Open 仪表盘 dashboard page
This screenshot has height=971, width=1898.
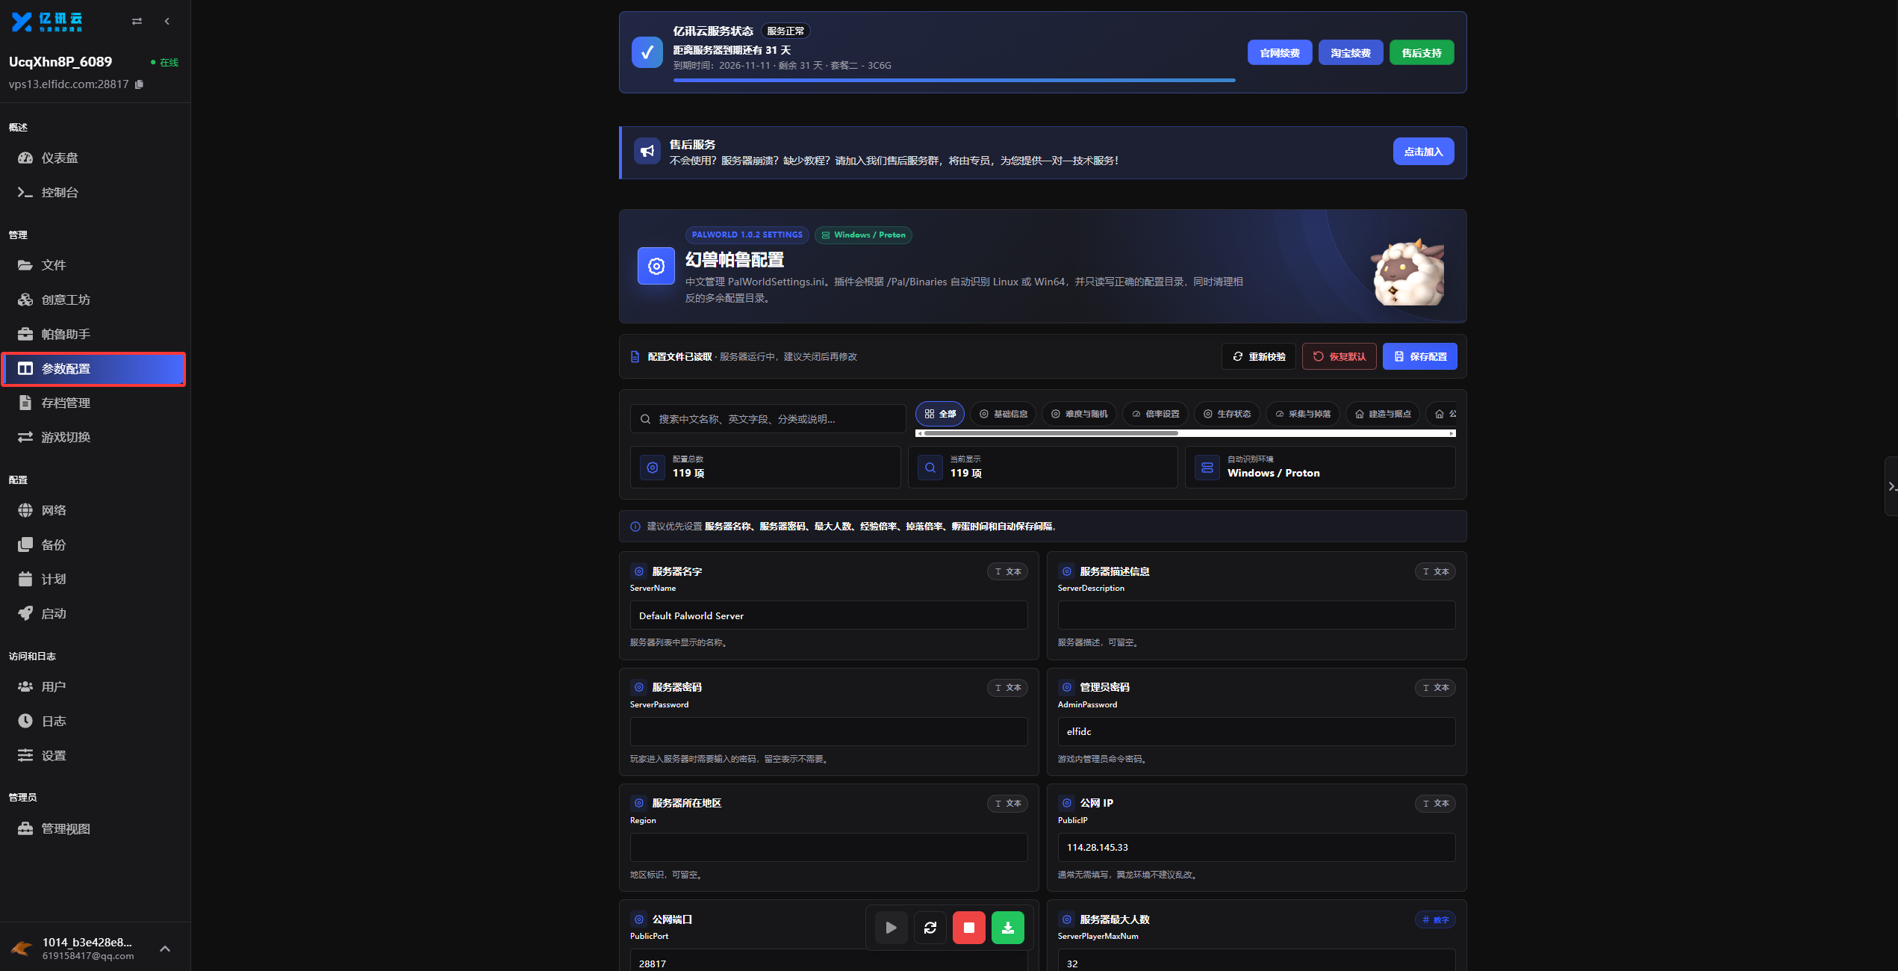click(x=93, y=158)
